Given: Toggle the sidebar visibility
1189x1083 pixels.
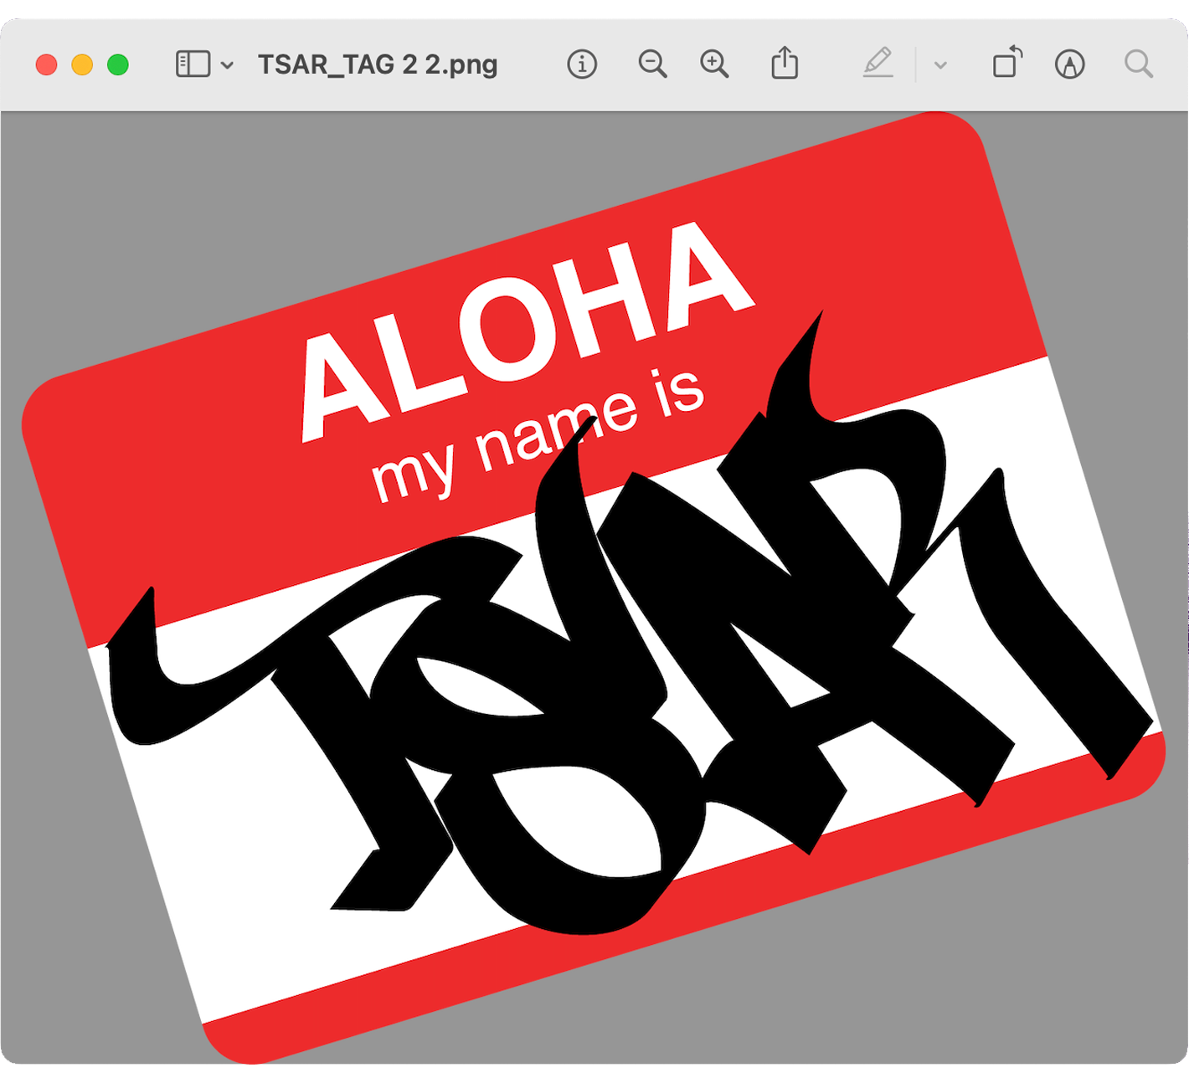Looking at the screenshot, I should (x=192, y=63).
